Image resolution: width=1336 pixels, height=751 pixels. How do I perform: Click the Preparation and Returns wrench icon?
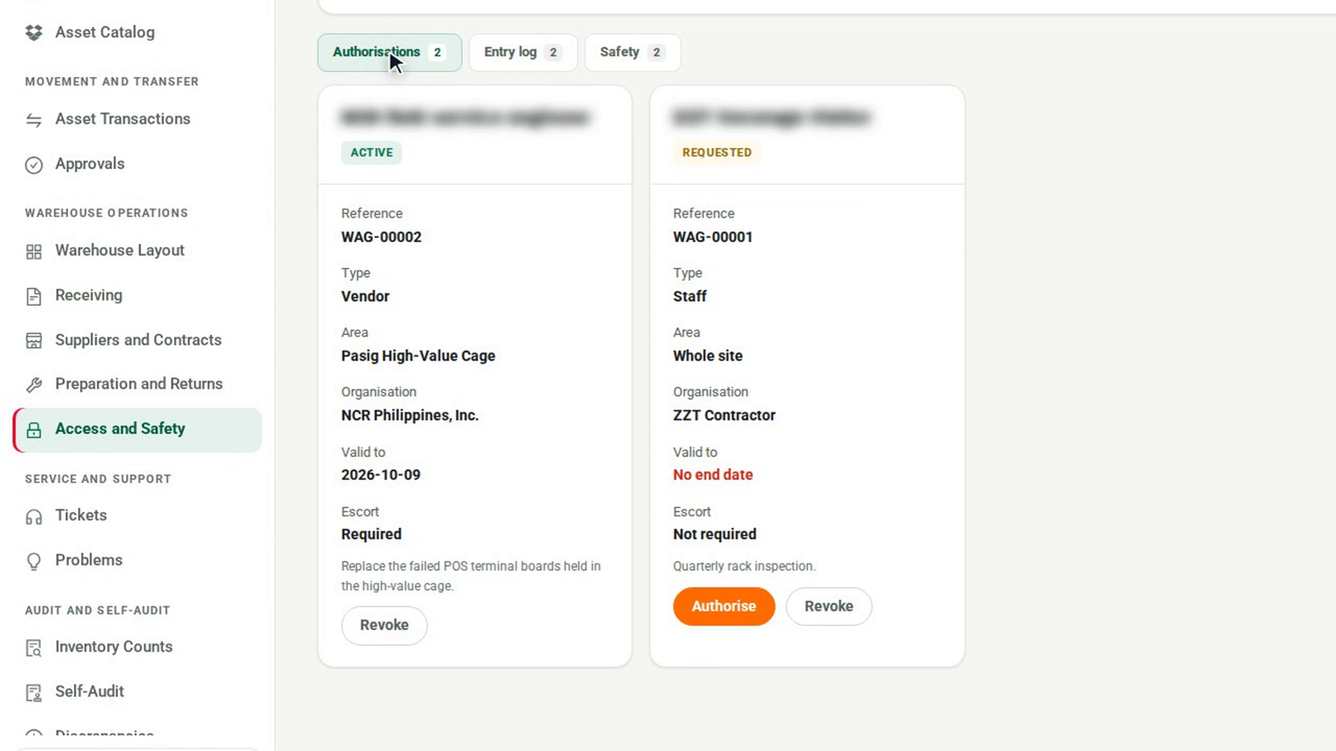tap(33, 385)
